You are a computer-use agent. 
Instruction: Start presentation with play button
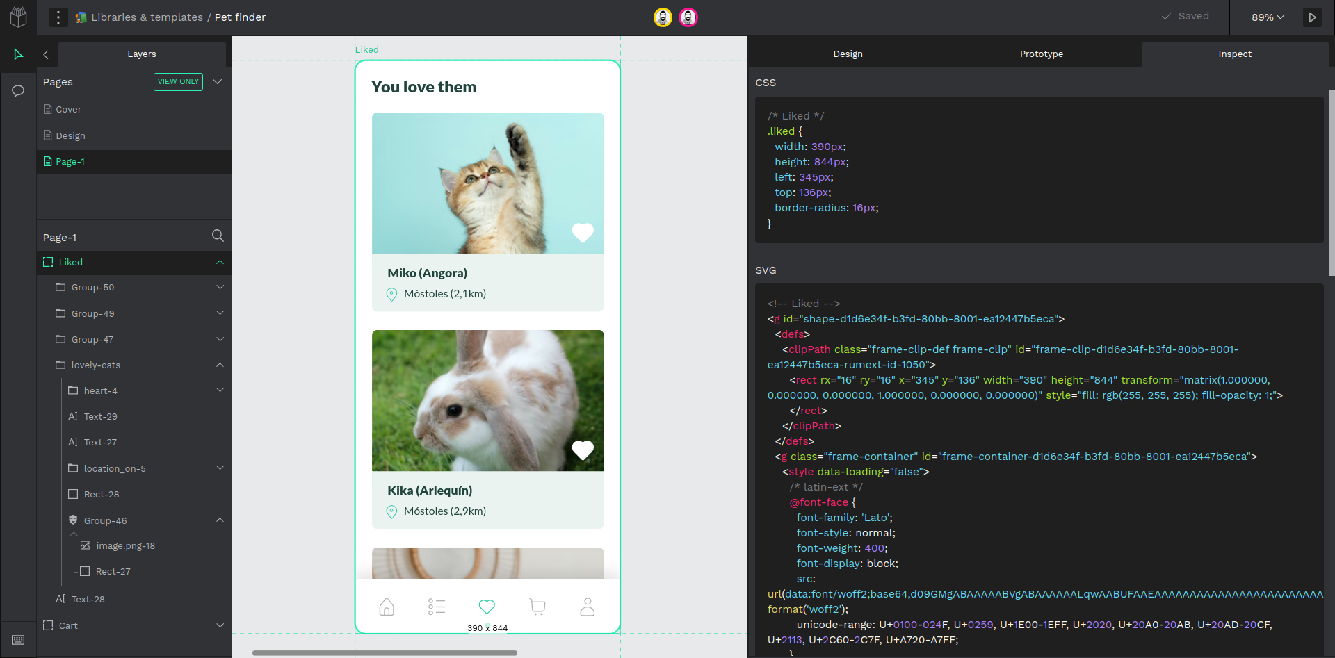pos(1312,17)
